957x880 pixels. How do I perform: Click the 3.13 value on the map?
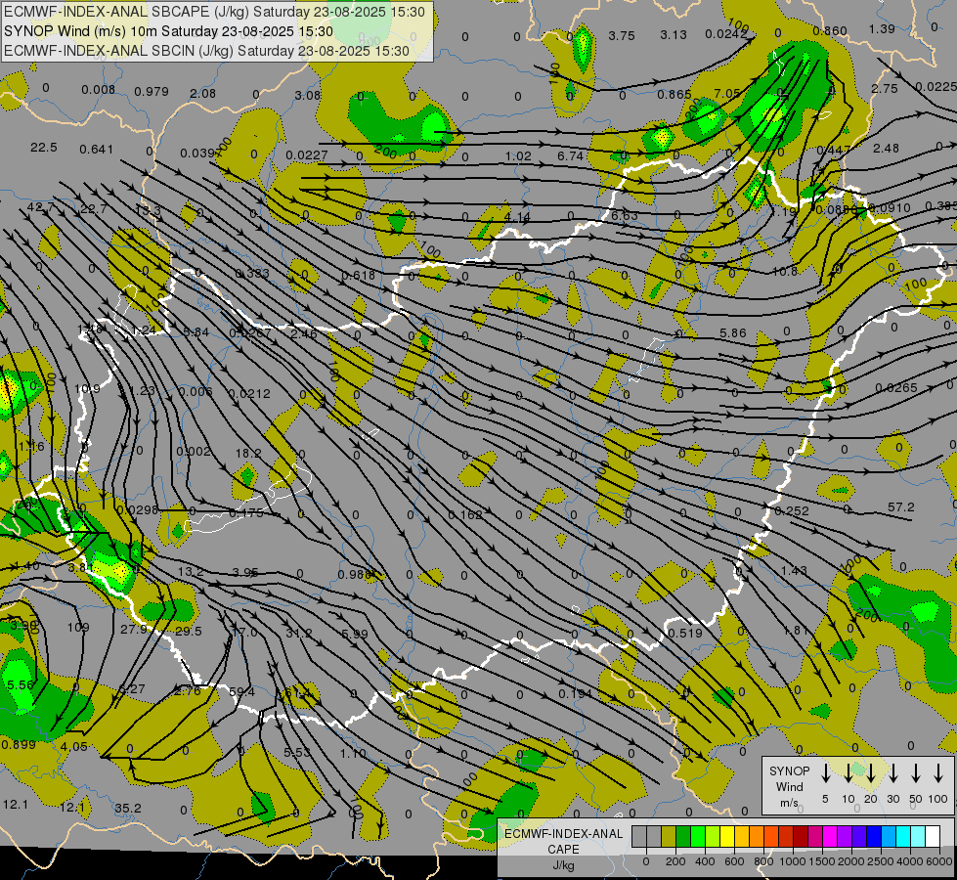[674, 35]
